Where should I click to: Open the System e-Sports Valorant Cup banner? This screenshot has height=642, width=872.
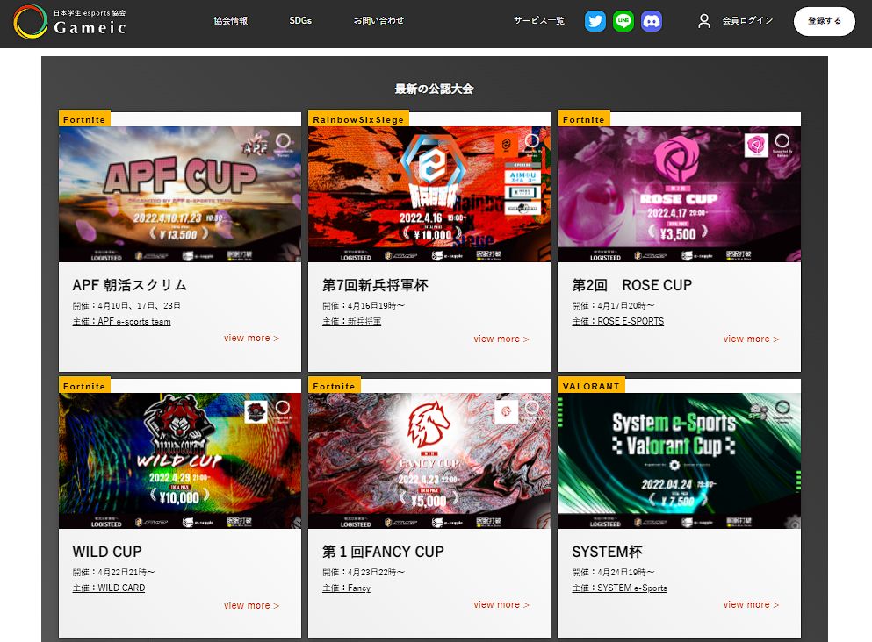679,460
